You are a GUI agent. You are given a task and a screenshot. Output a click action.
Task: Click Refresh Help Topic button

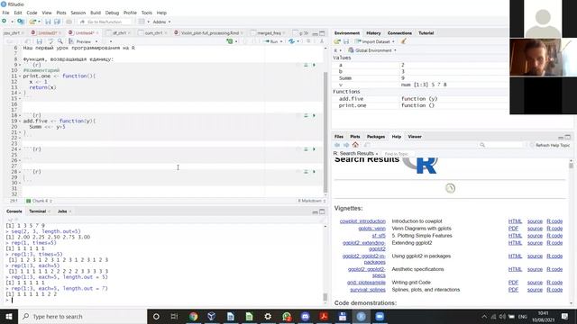(x=550, y=146)
